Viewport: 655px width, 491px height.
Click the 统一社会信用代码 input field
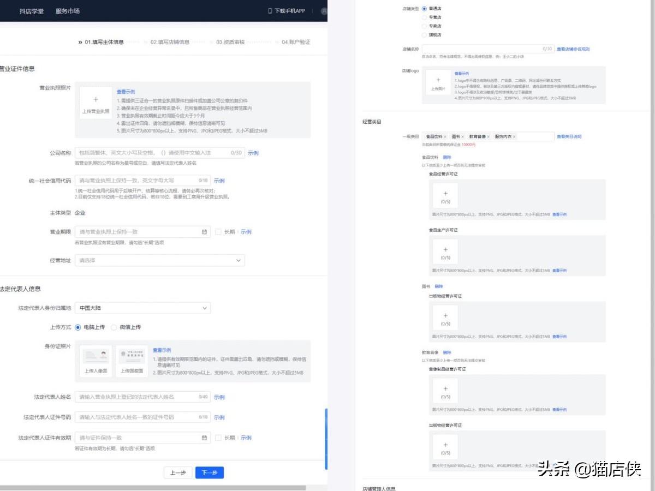[142, 181]
